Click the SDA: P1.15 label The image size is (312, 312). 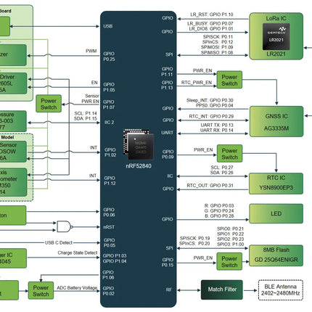(x=86, y=118)
